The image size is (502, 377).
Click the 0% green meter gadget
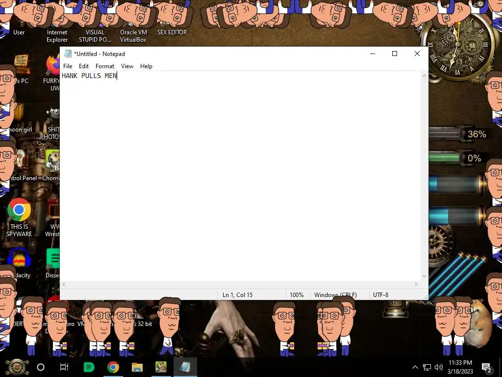456,158
